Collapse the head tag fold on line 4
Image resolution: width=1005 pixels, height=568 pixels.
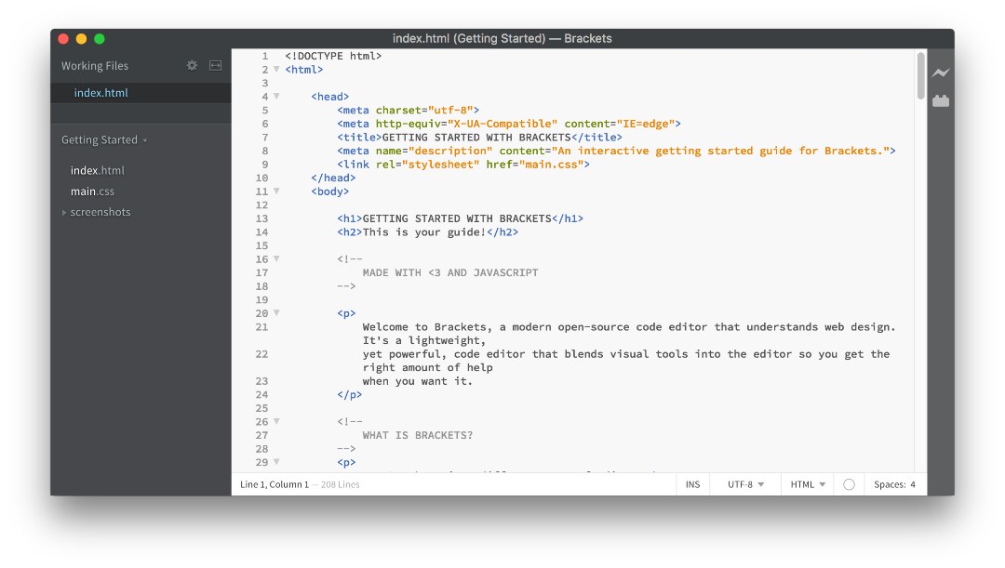(x=277, y=96)
